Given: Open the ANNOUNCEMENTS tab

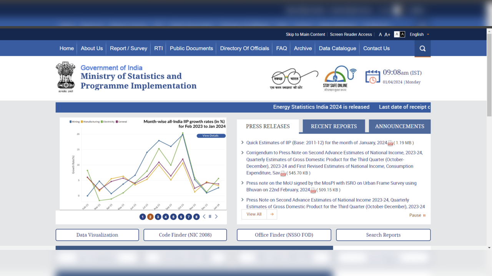Looking at the screenshot, I should [x=400, y=126].
